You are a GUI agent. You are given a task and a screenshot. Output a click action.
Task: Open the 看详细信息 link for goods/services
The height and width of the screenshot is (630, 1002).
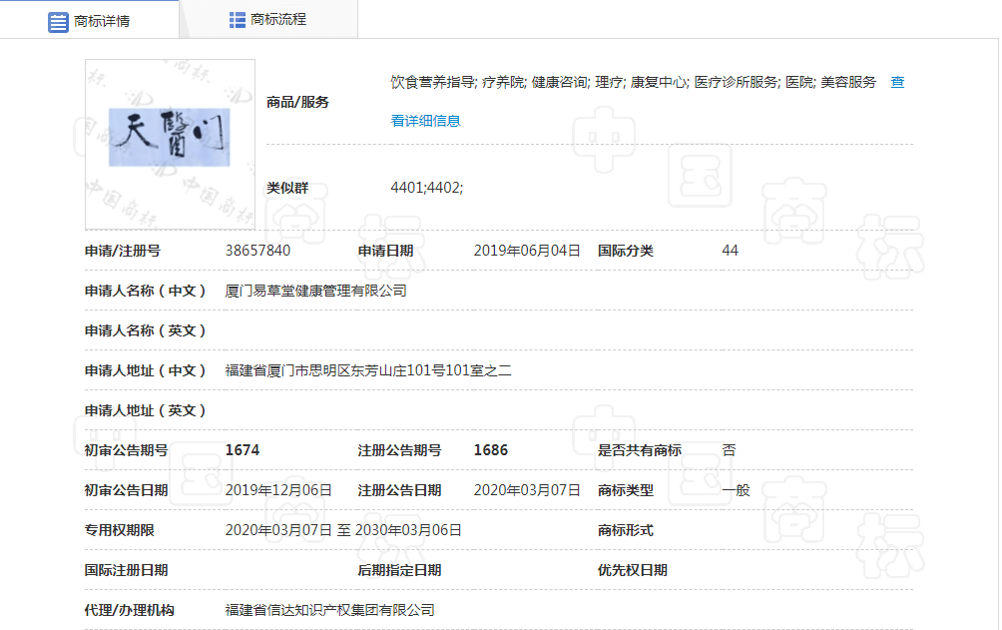tap(426, 121)
